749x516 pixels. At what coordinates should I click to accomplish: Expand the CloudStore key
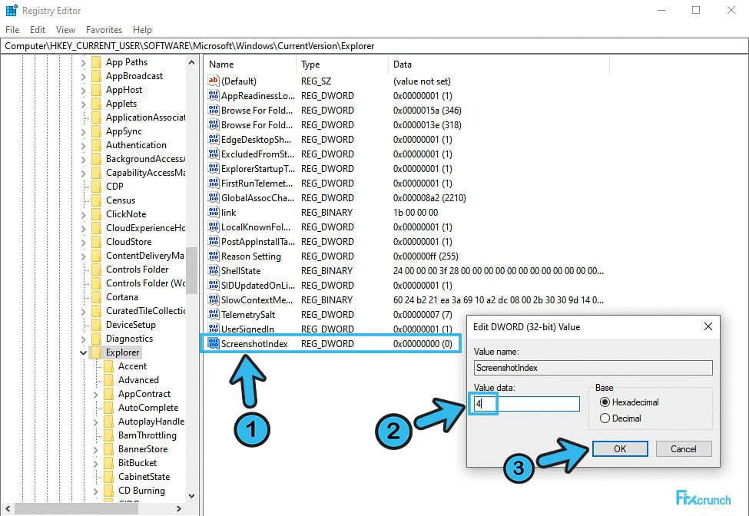83,243
